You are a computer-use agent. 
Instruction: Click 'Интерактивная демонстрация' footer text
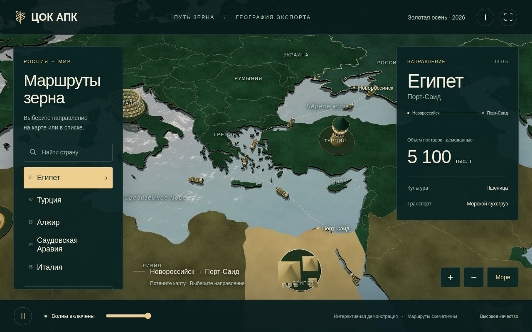[366, 316]
